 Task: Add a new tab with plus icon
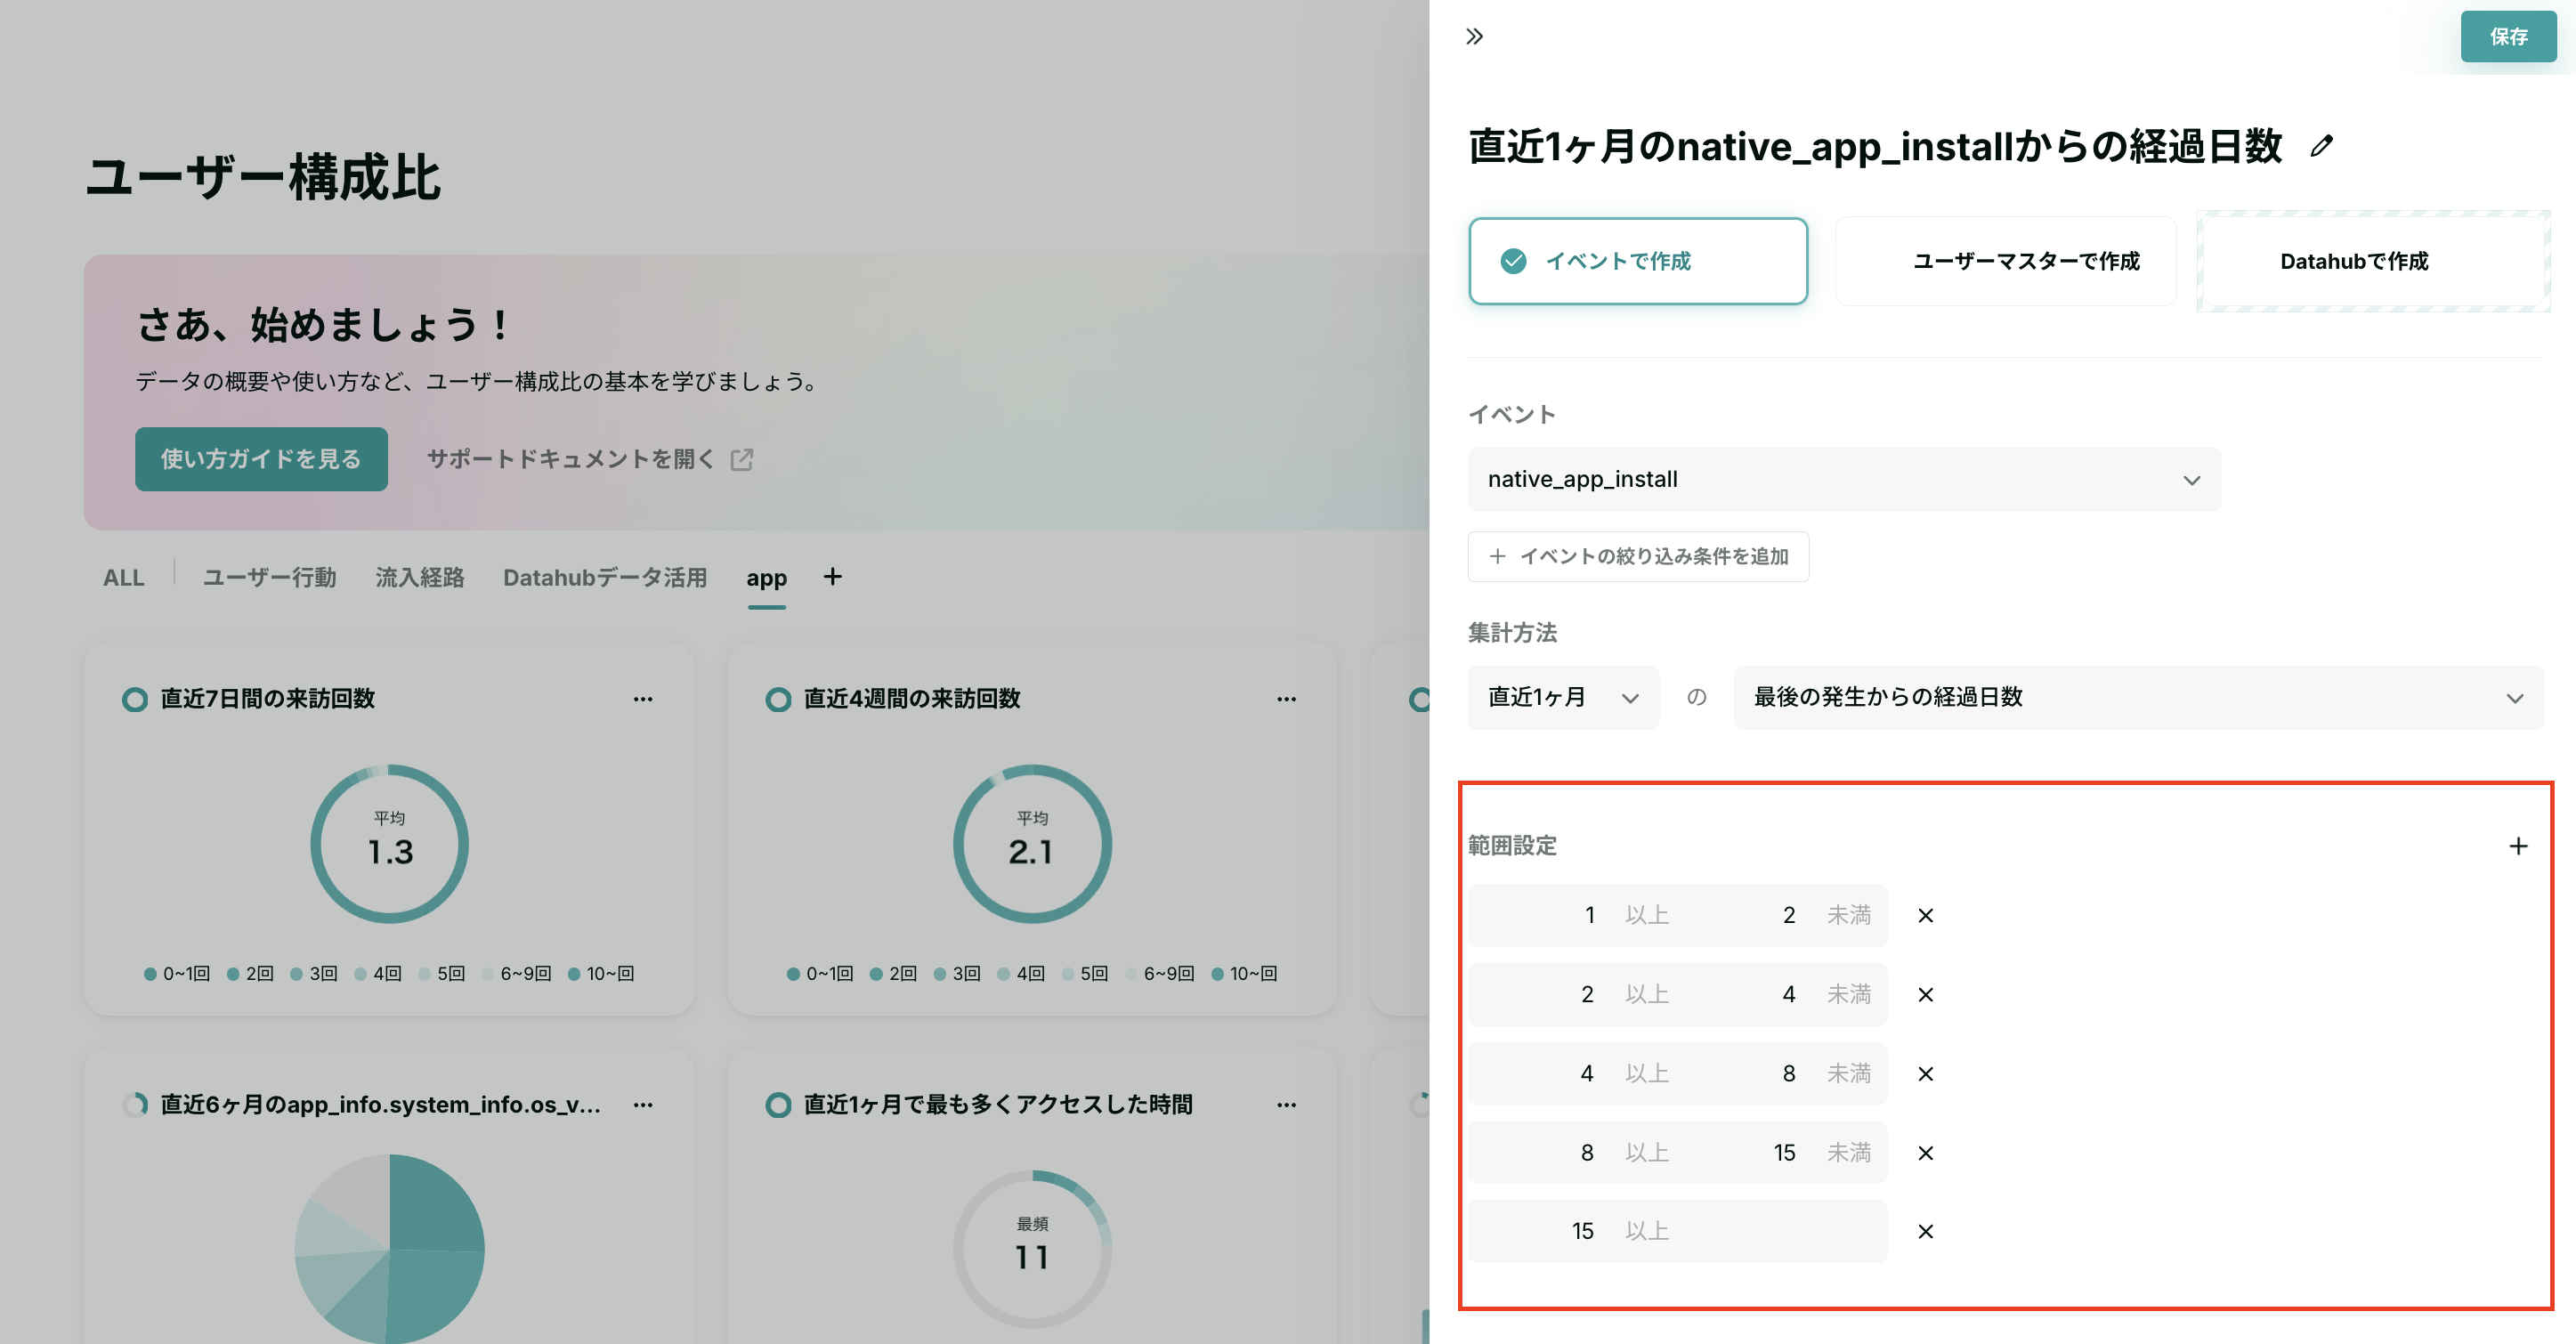tap(832, 576)
